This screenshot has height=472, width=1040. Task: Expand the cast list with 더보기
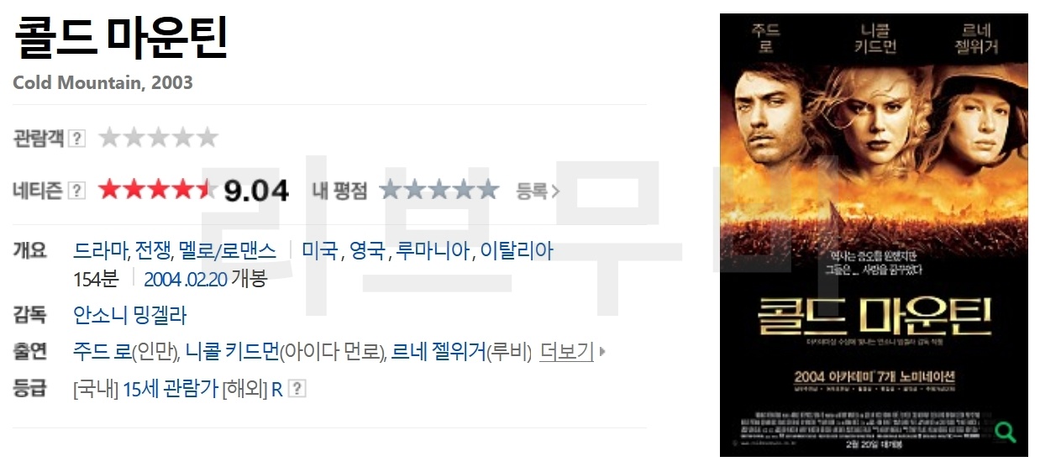567,352
